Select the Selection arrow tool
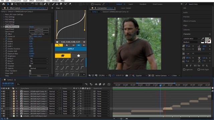This screenshot has height=120, width=214. pyautogui.click(x=8, y=4)
